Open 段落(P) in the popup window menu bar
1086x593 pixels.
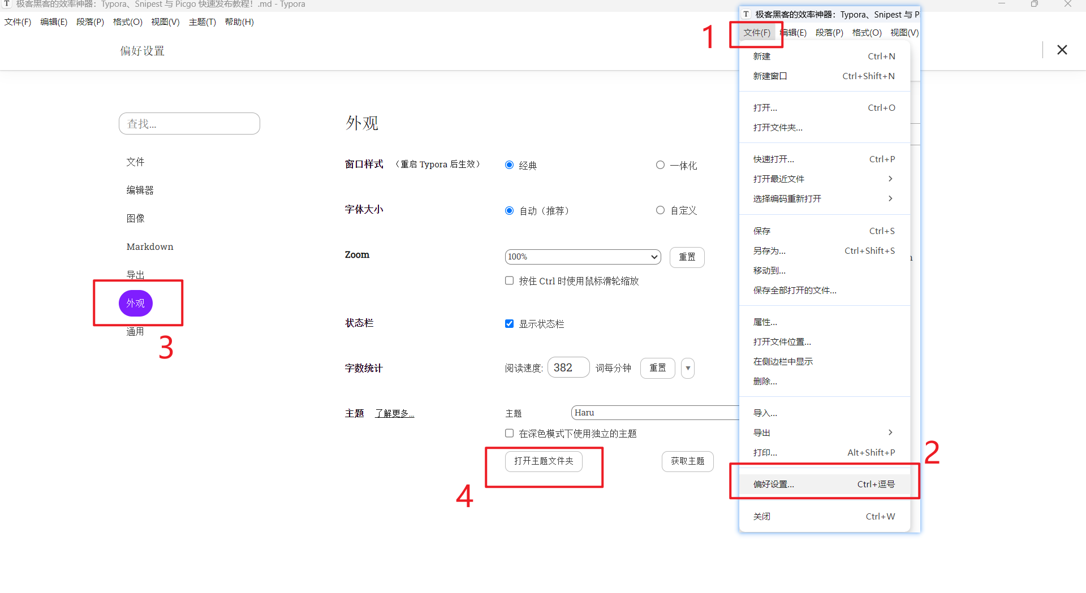click(x=830, y=33)
